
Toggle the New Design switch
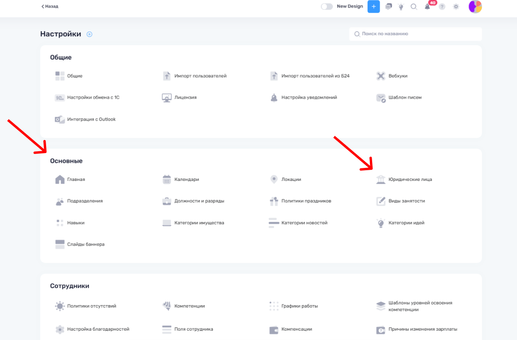327,7
